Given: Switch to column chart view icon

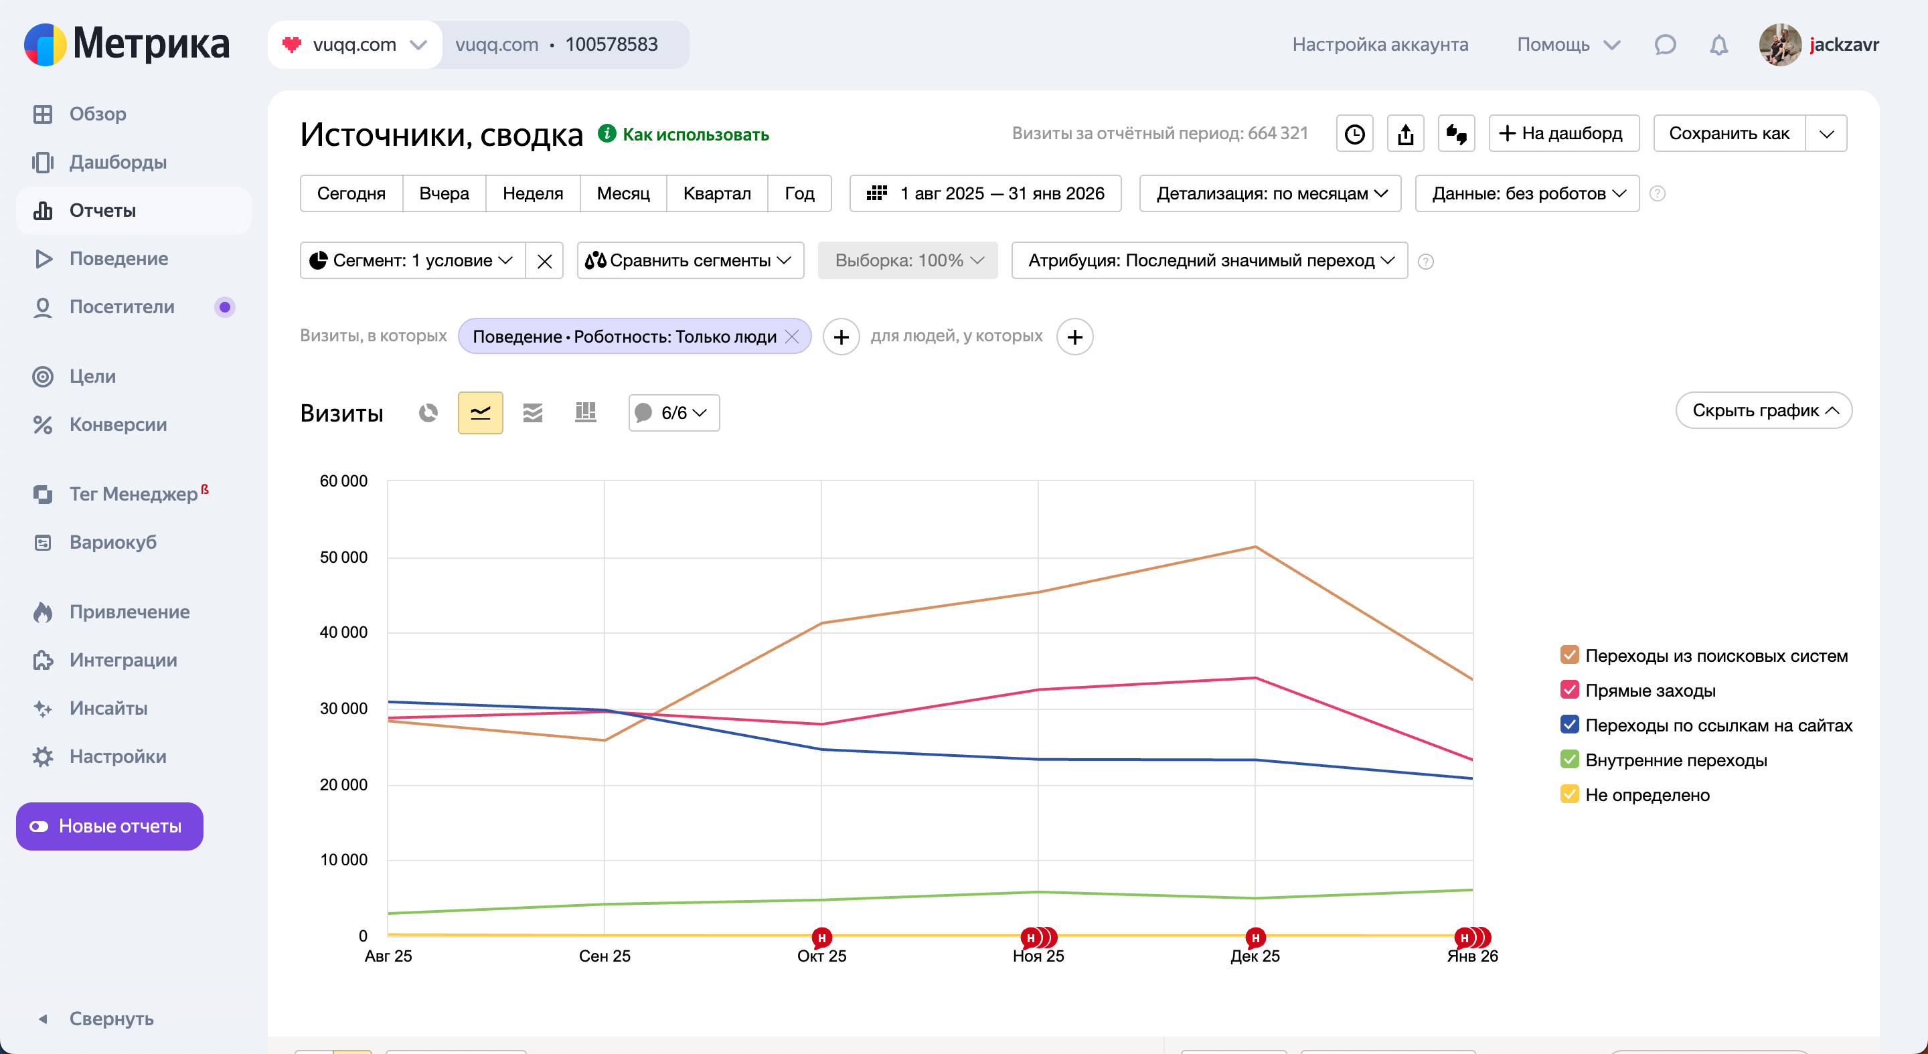Looking at the screenshot, I should point(585,413).
